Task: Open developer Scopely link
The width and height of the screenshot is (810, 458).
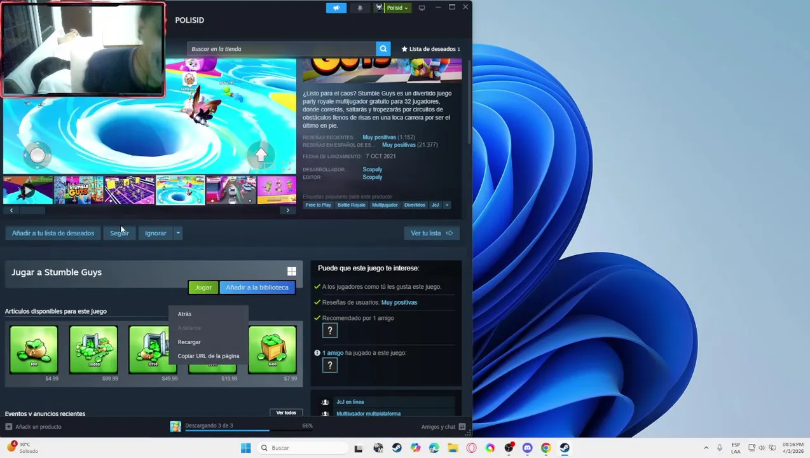Action: [x=373, y=169]
